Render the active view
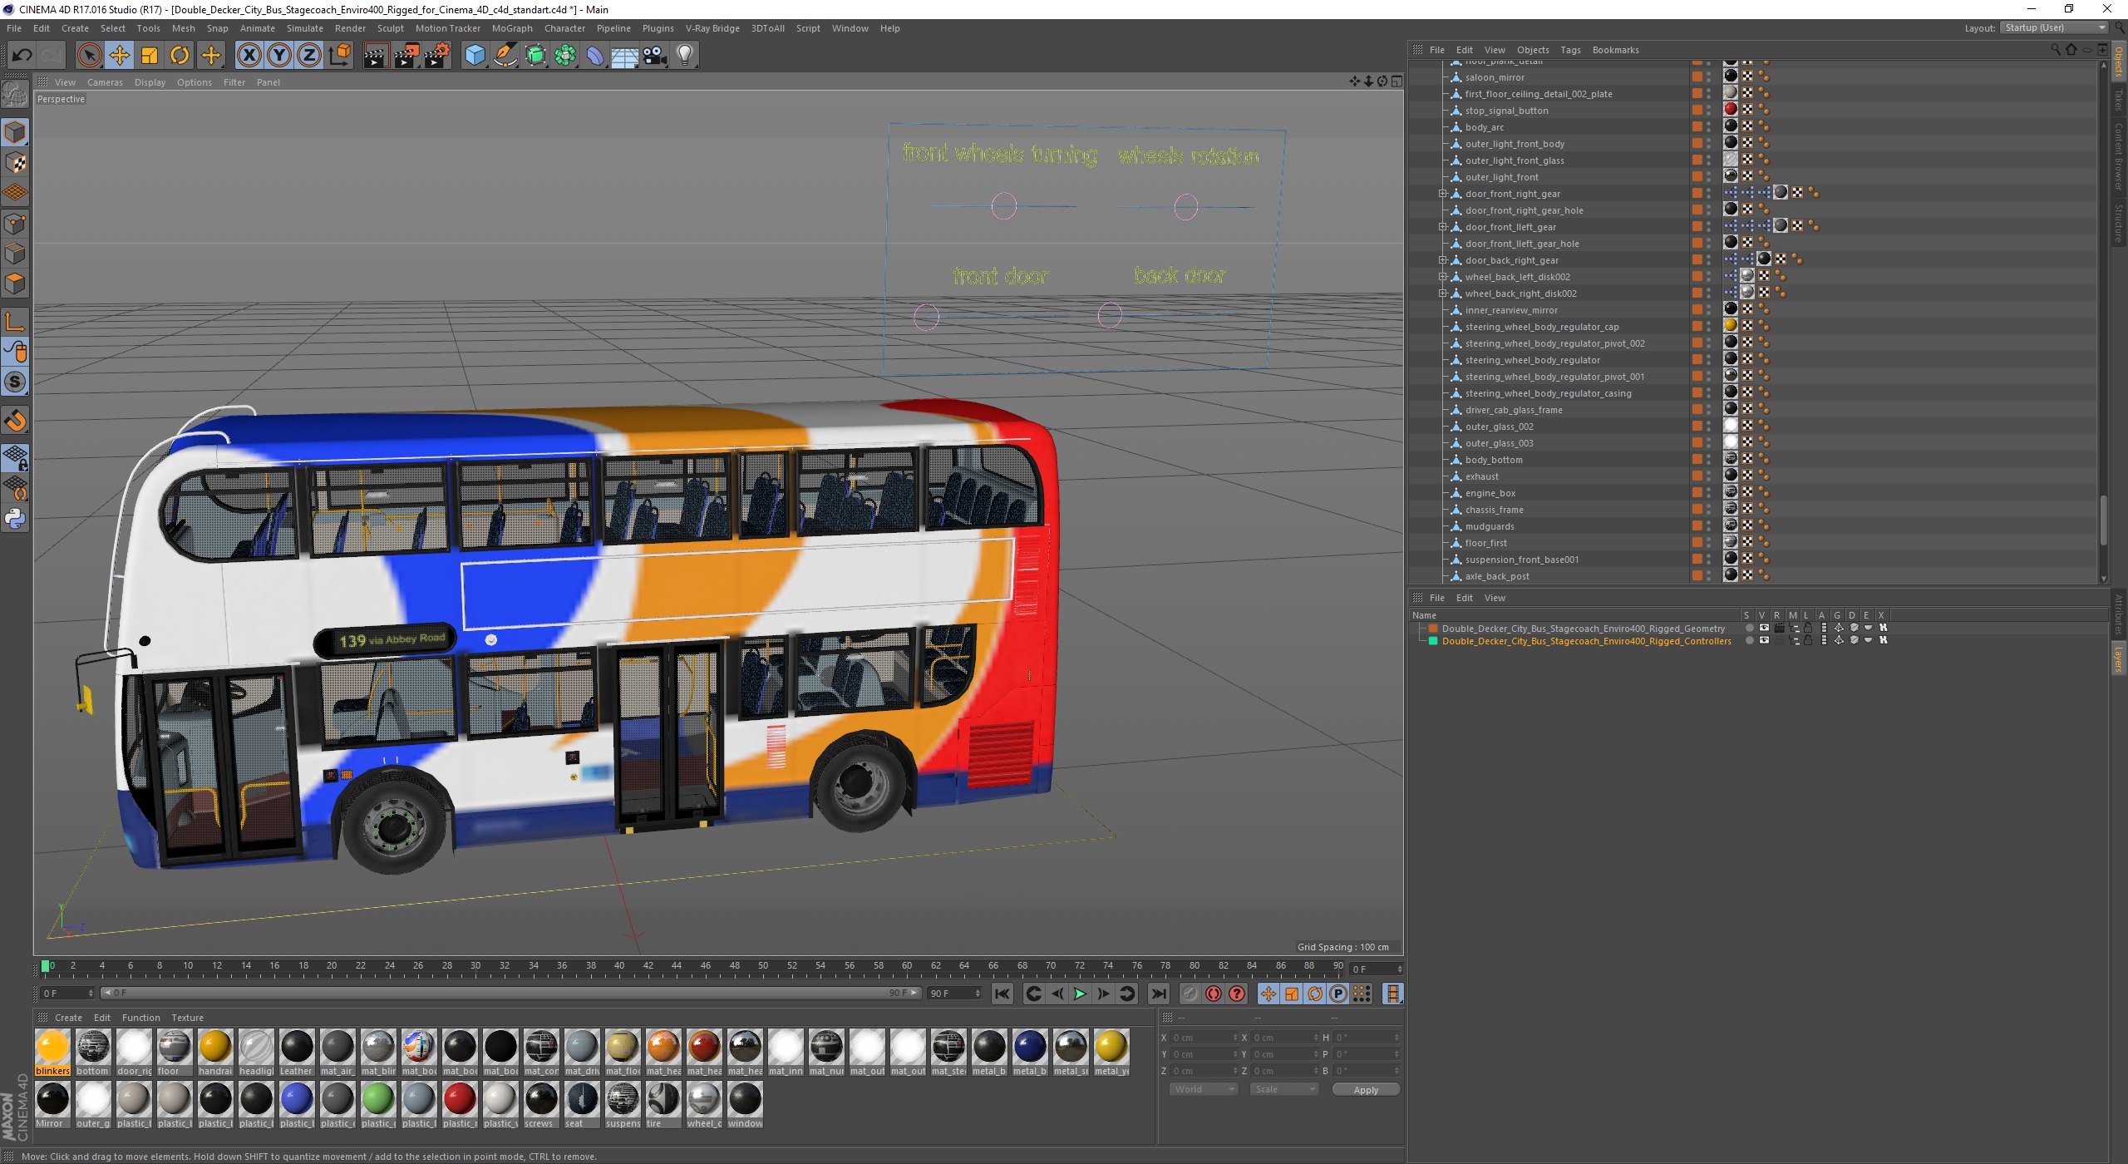Viewport: 2128px width, 1164px height. [x=376, y=55]
